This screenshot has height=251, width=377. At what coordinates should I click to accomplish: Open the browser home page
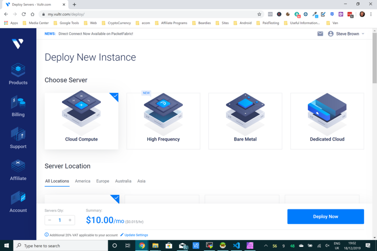pyautogui.click(x=32, y=14)
